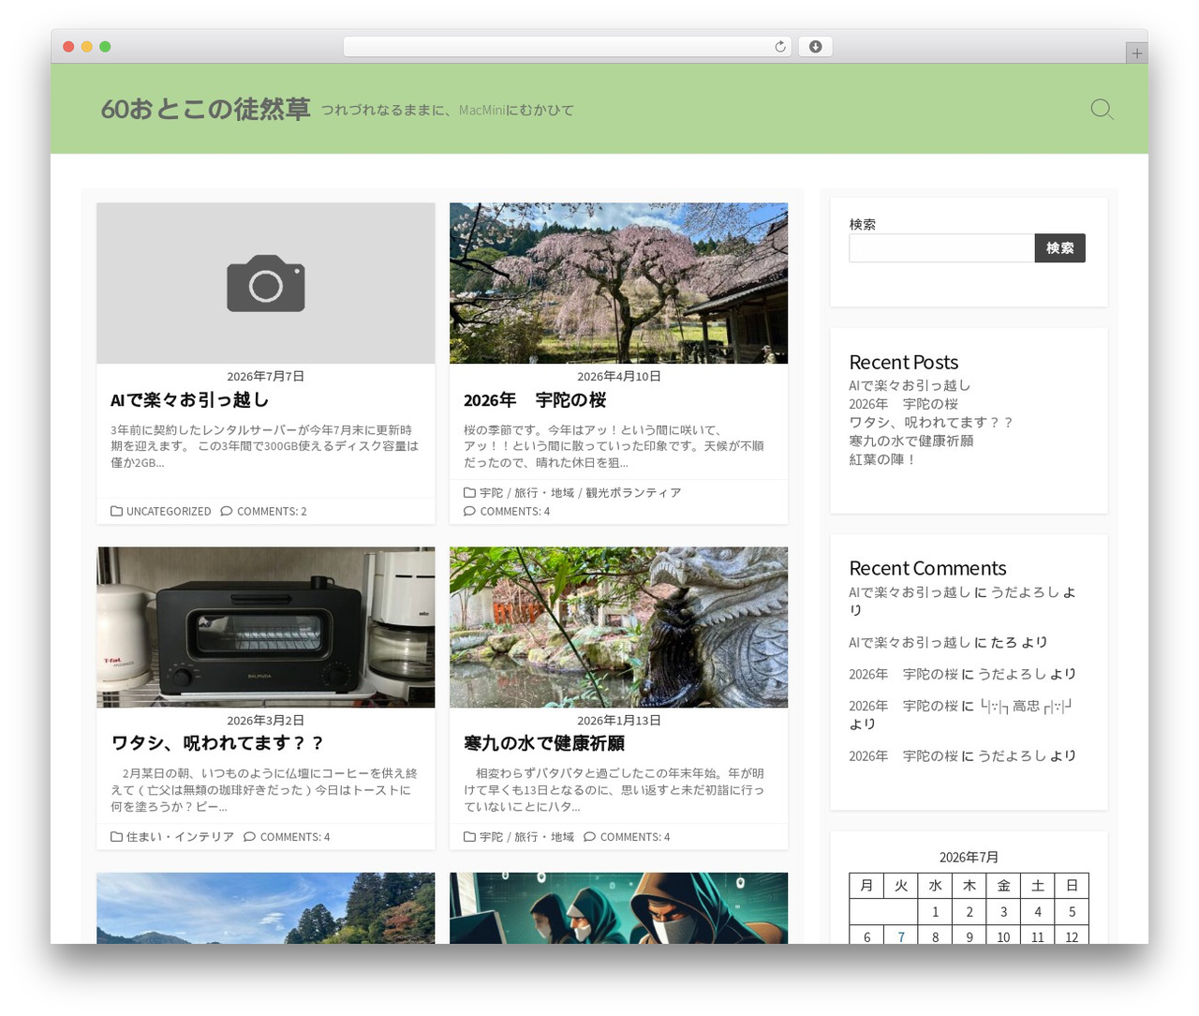
Task: Open the toaster oven post photo
Action: tap(266, 627)
